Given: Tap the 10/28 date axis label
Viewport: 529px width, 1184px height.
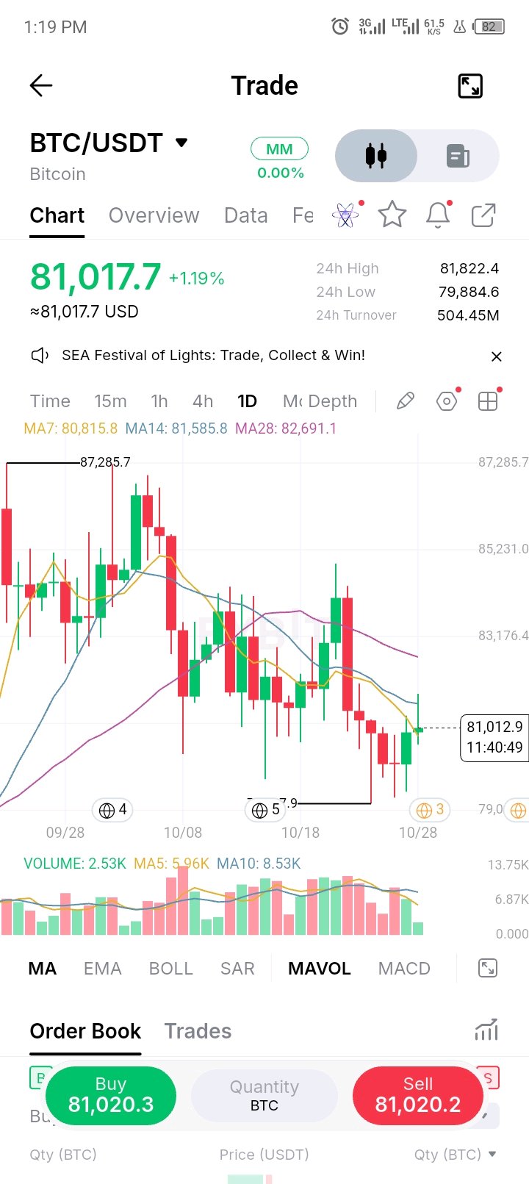Looking at the screenshot, I should pos(418,833).
